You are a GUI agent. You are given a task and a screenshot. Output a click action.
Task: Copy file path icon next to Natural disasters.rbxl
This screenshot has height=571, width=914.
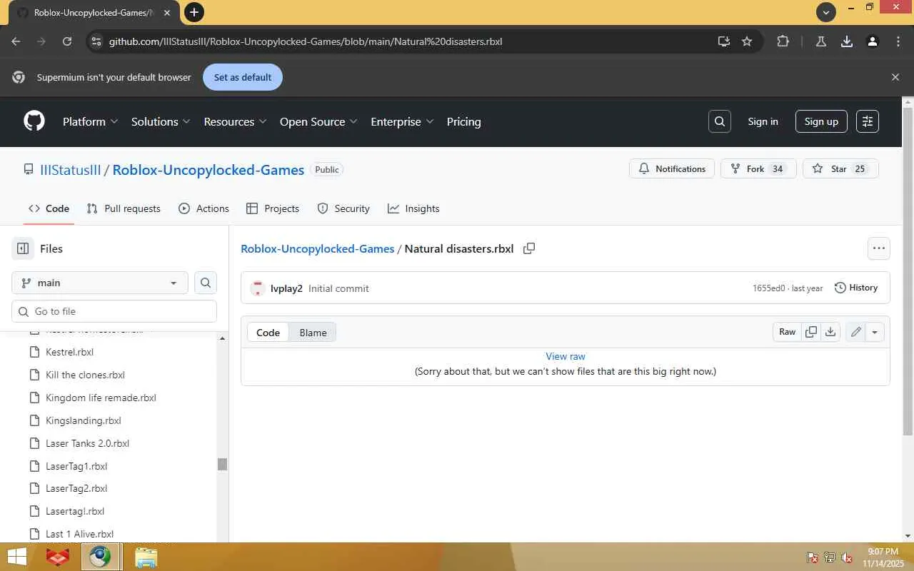[529, 248]
